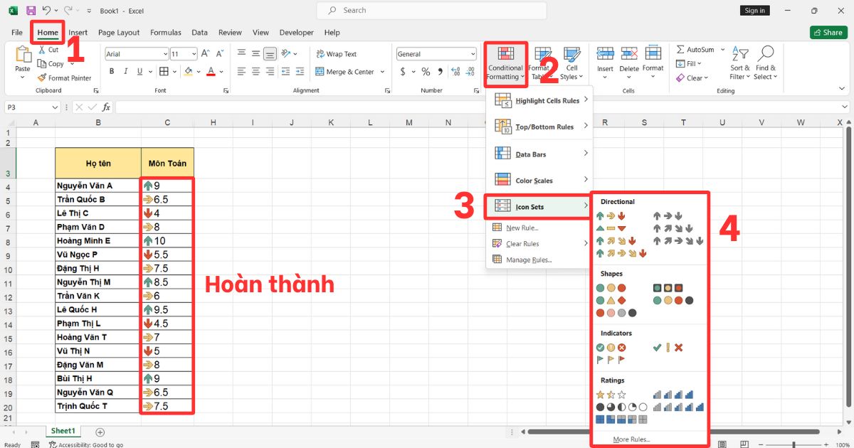Viewport: 854px width, 448px height.
Task: Click the Delete cells icon
Action: [629, 60]
